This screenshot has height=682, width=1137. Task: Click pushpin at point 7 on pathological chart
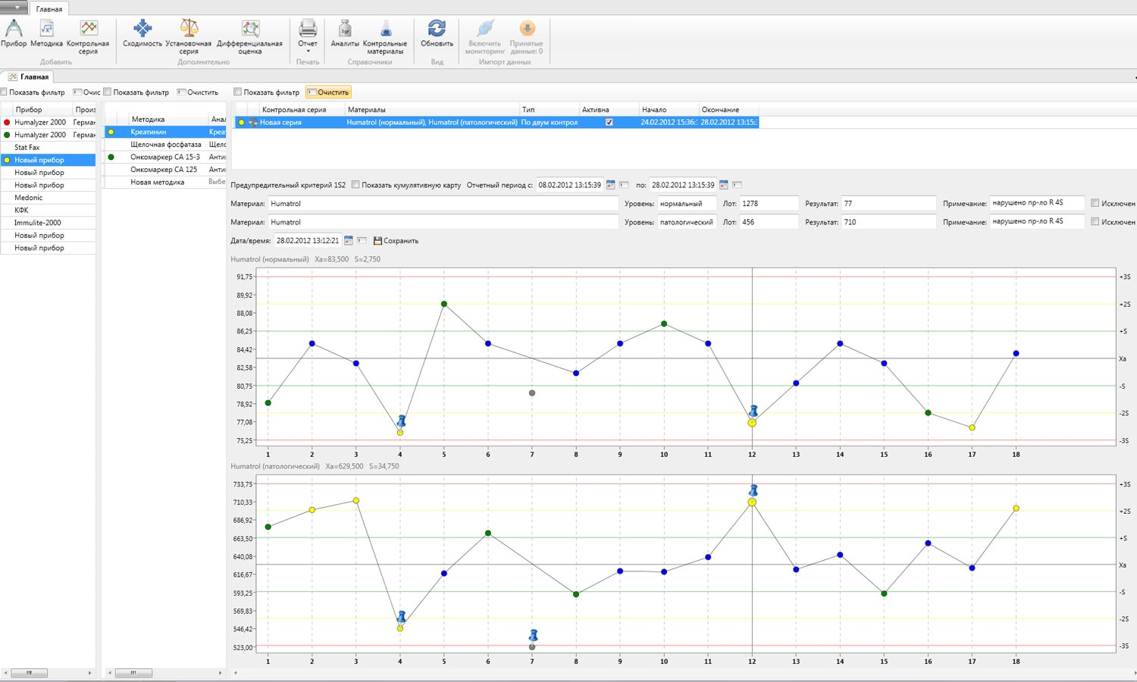(534, 635)
